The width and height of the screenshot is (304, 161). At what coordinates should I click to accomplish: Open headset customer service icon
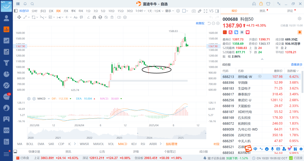(254, 4)
